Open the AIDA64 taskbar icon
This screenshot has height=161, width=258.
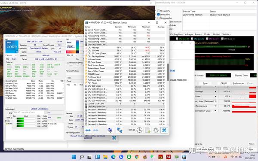pyautogui.click(x=168, y=157)
